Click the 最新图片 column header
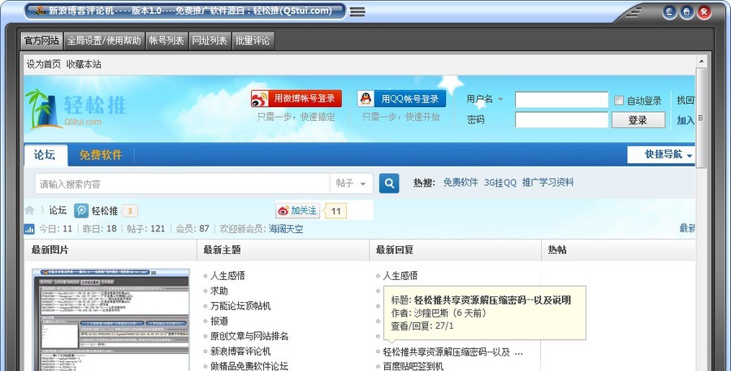 click(x=50, y=250)
